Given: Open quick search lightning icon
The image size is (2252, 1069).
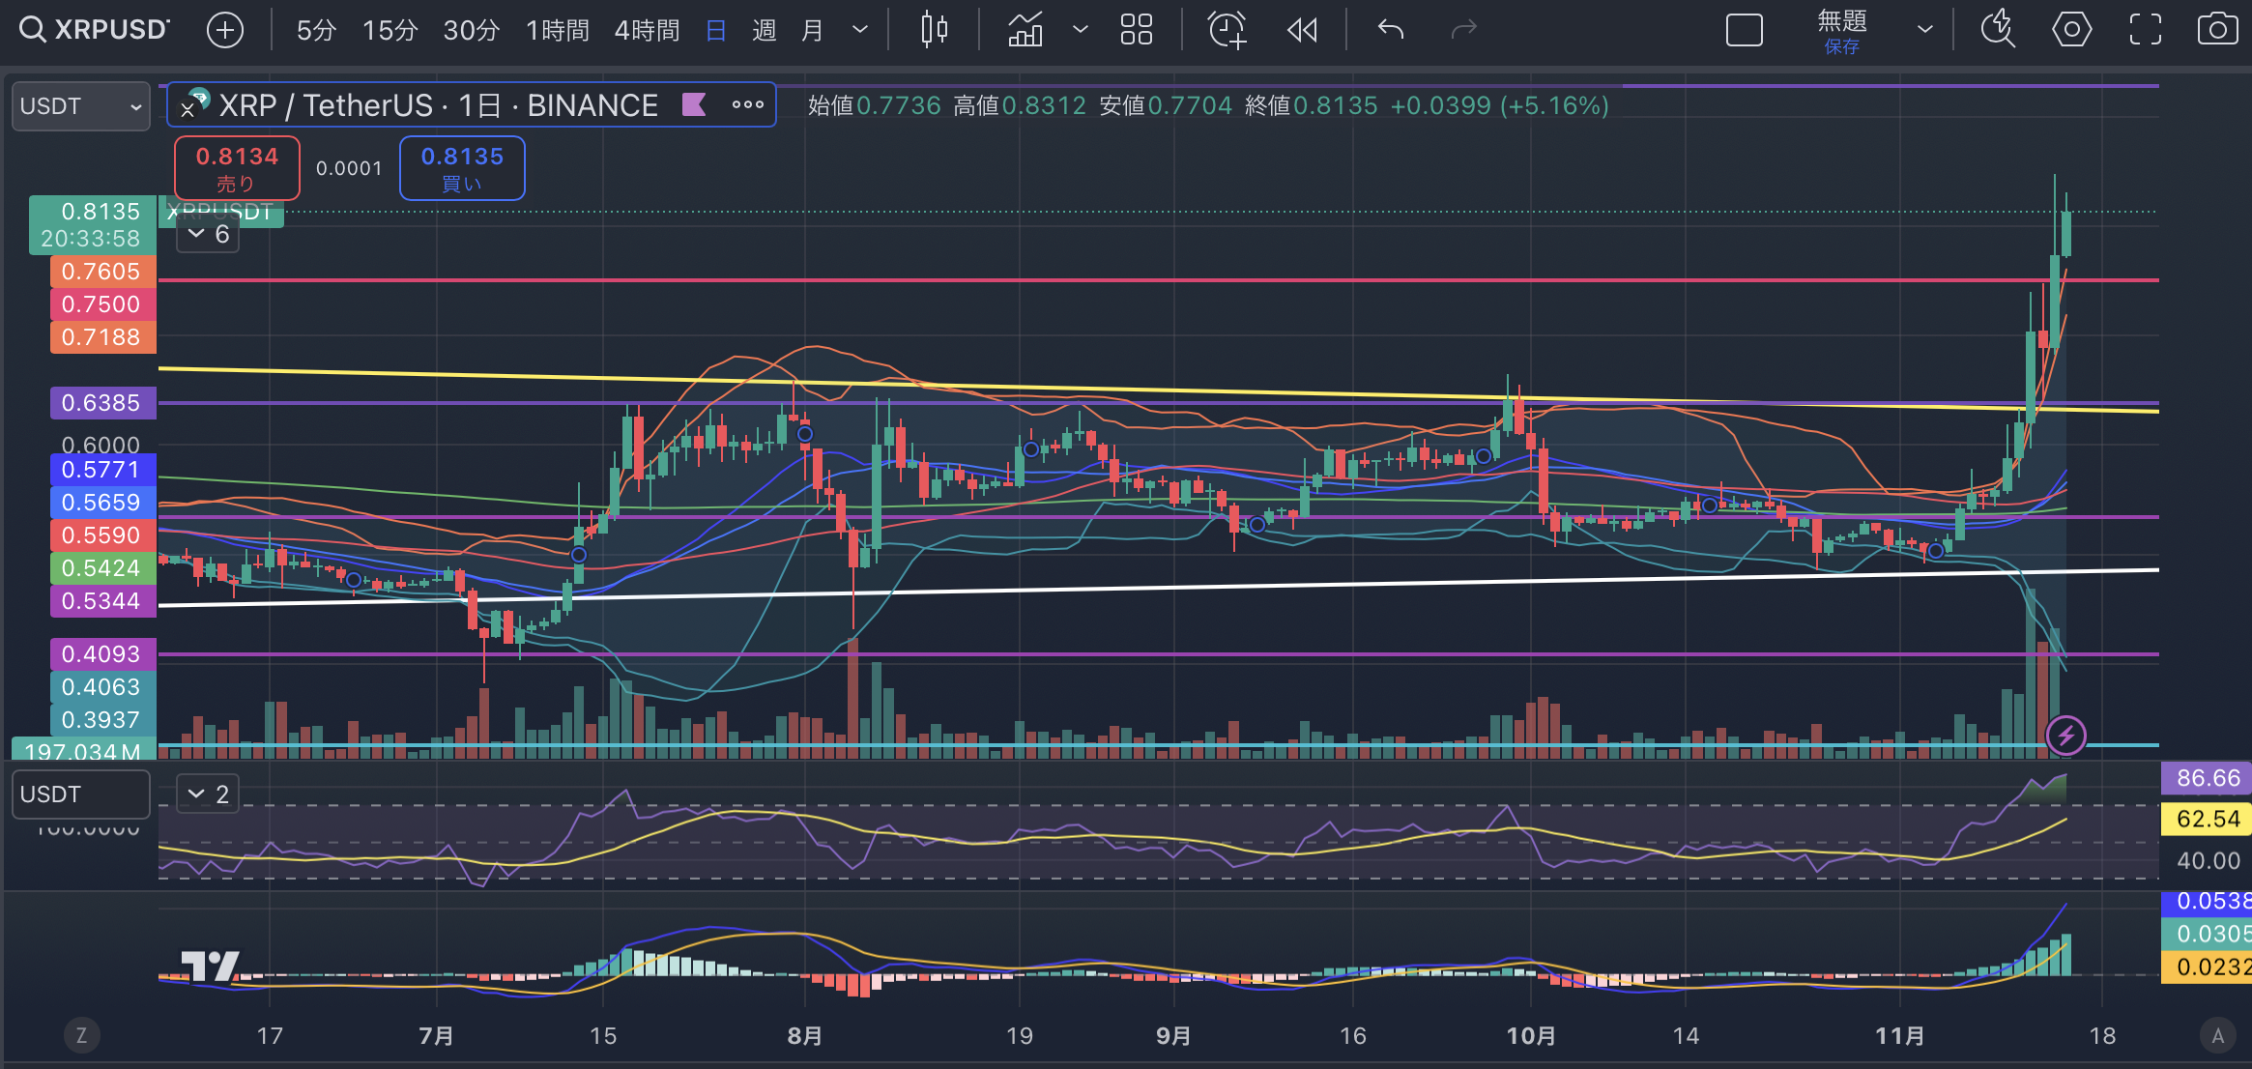Looking at the screenshot, I should coord(1998,30).
